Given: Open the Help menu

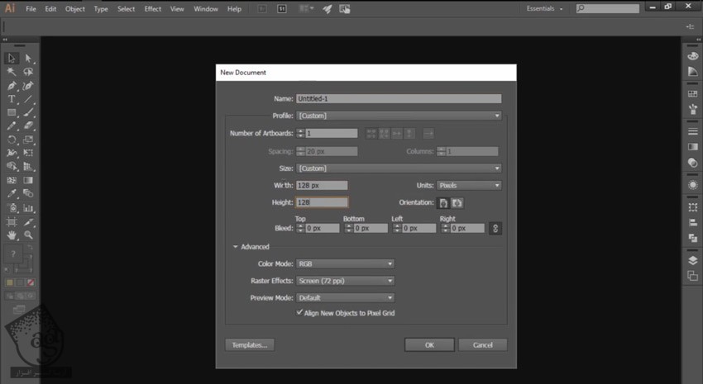Looking at the screenshot, I should point(234,8).
